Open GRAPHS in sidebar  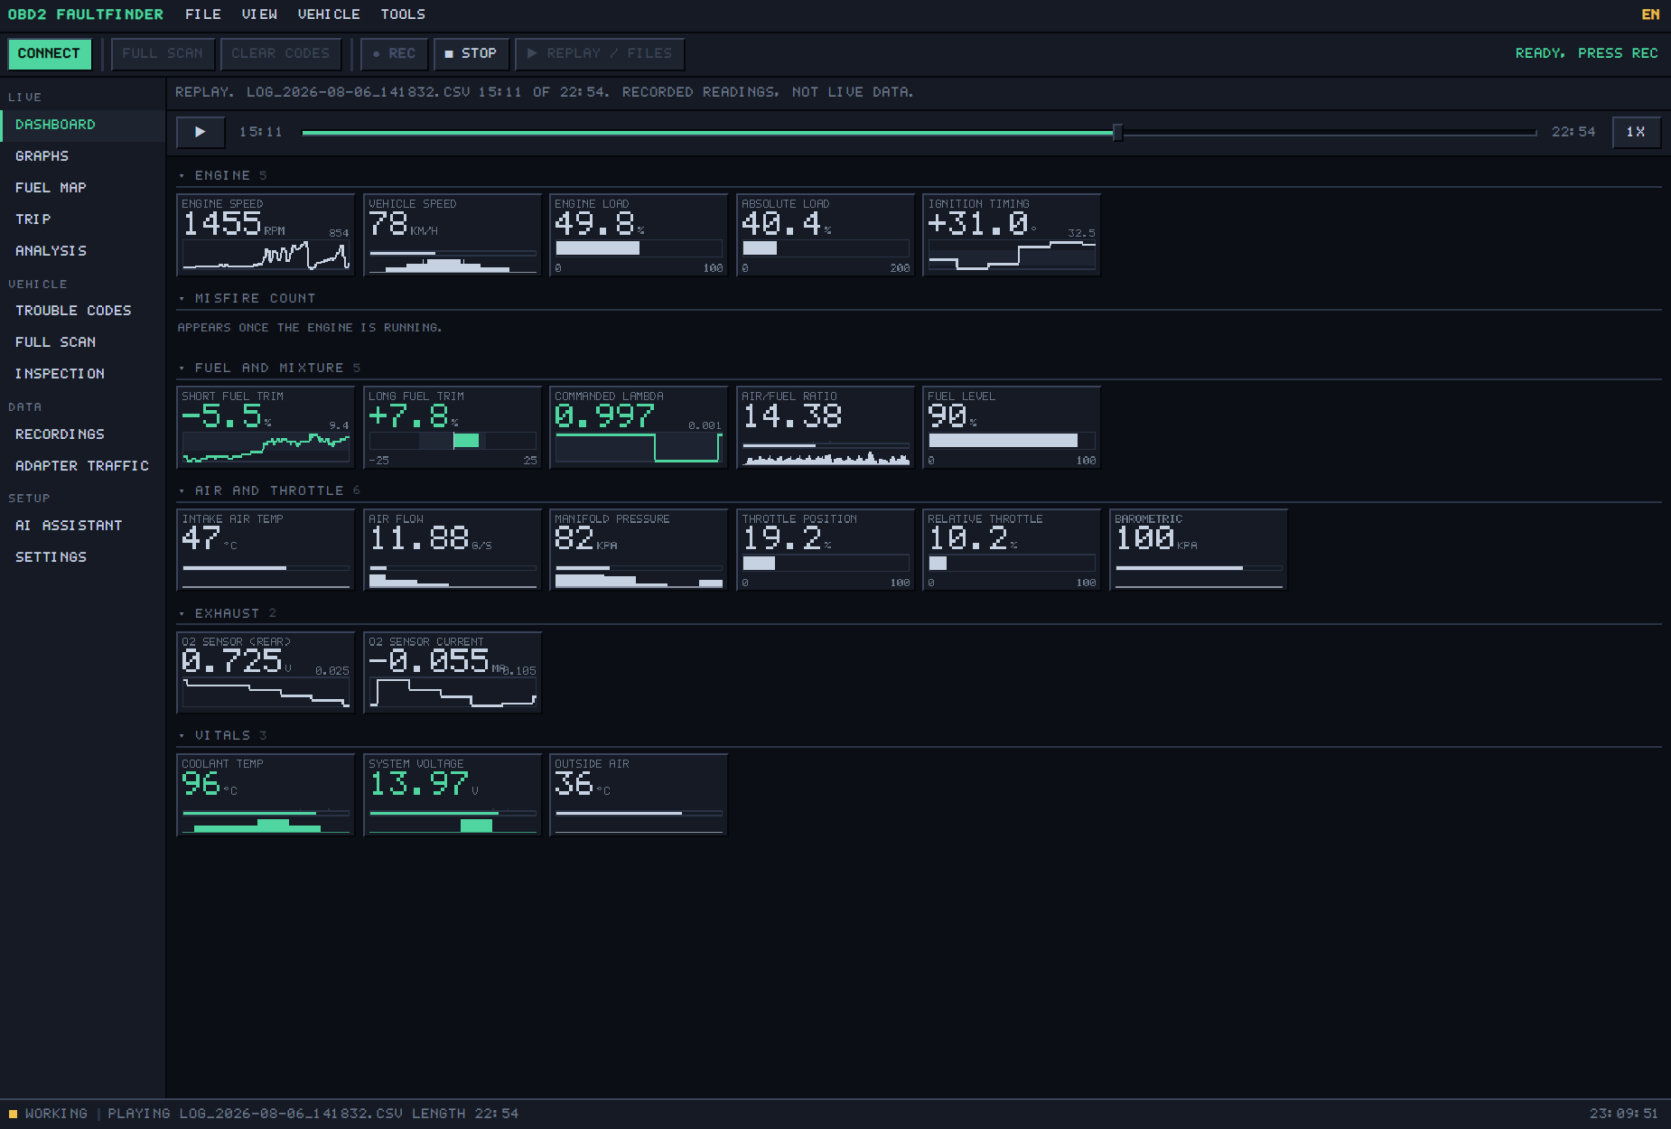pyautogui.click(x=82, y=156)
